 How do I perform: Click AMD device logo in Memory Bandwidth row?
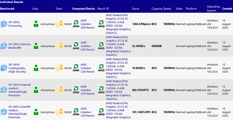pyautogui.click(x=76, y=46)
